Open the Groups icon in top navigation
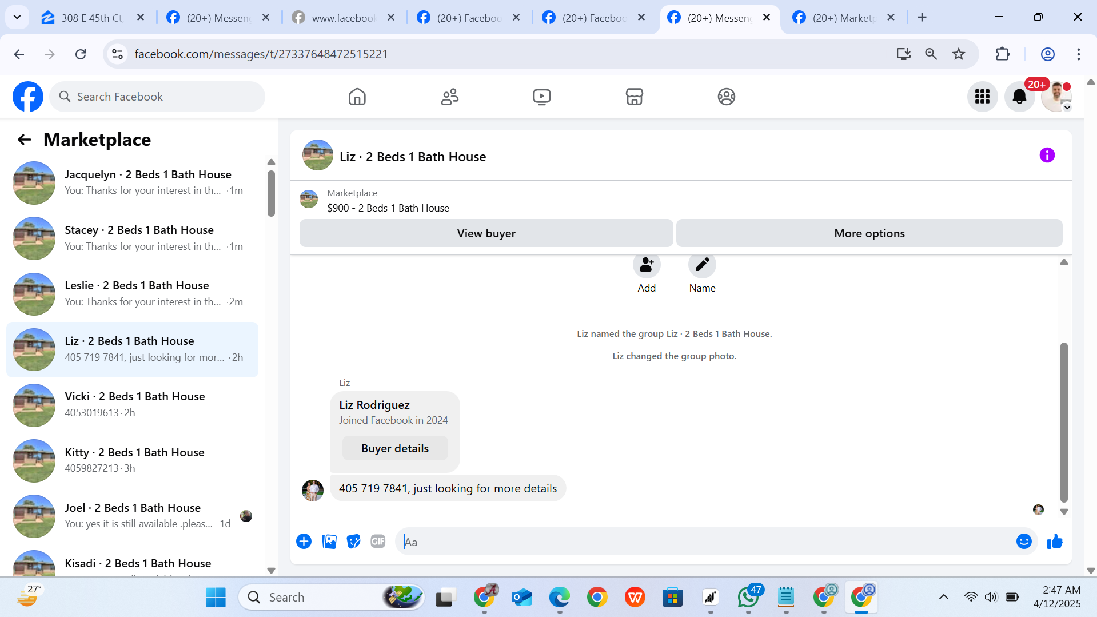 point(727,97)
